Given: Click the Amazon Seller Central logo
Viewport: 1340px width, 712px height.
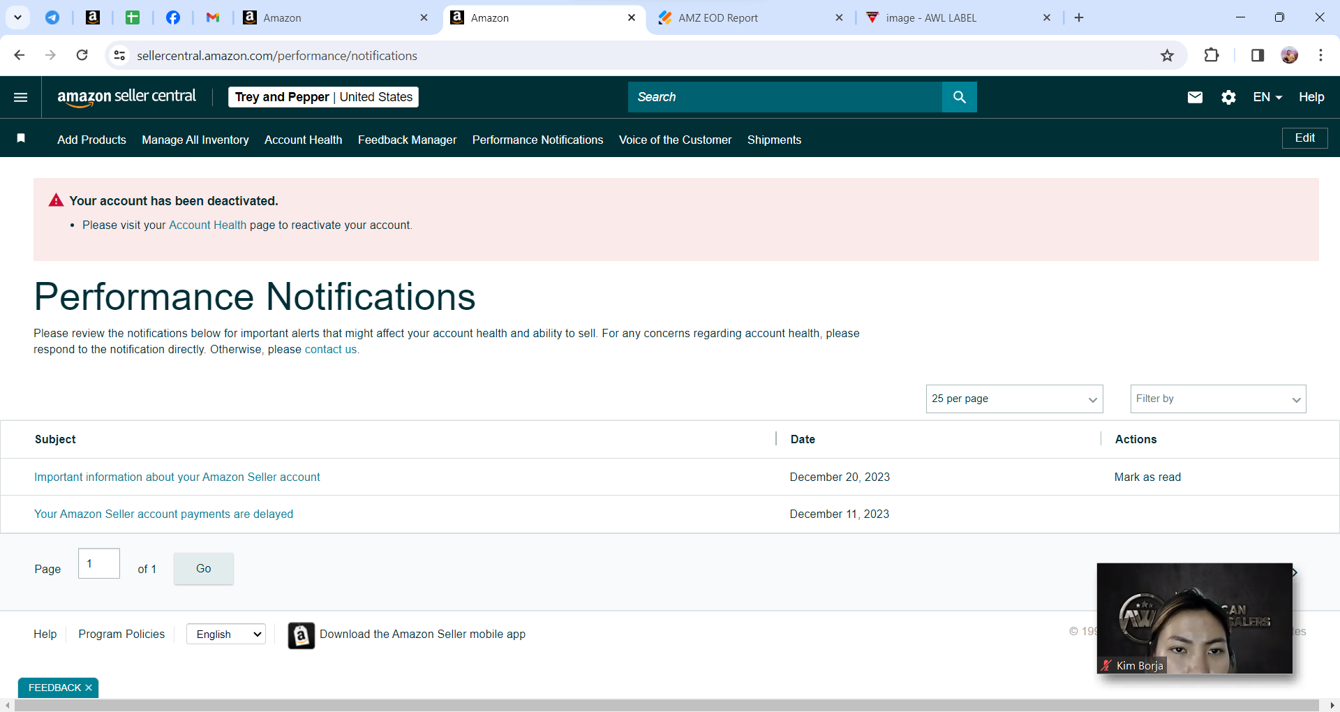Looking at the screenshot, I should coord(127,97).
